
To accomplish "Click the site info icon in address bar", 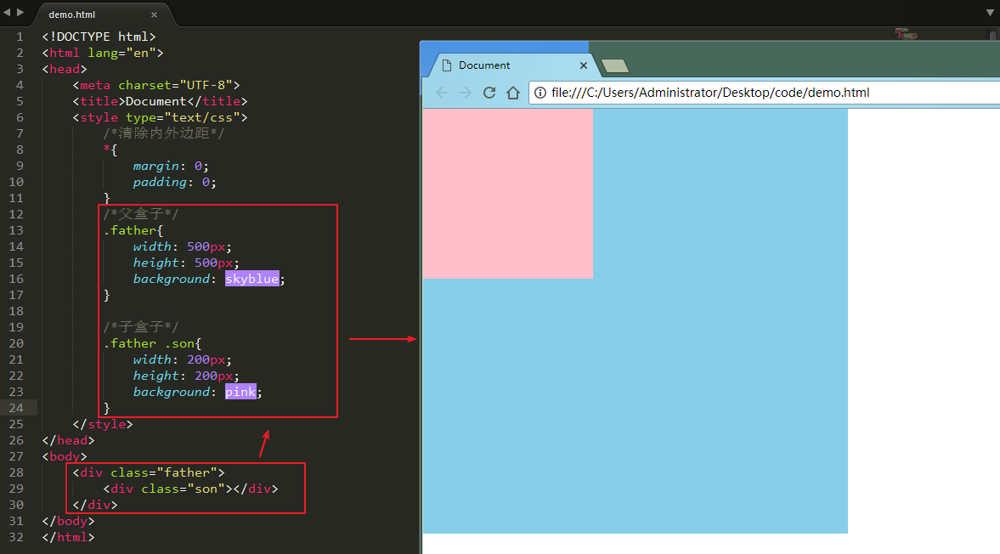I will pyautogui.click(x=540, y=93).
